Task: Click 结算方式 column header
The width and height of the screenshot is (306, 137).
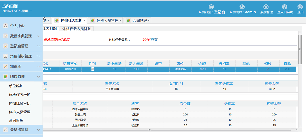Action: tap(70, 64)
